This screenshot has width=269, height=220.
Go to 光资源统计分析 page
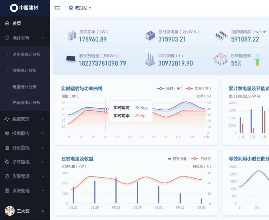coord(26,103)
